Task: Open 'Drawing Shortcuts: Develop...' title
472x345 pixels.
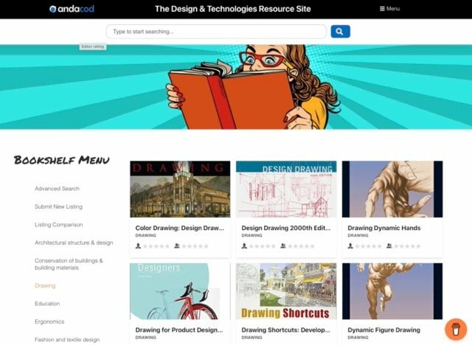Action: click(x=285, y=330)
